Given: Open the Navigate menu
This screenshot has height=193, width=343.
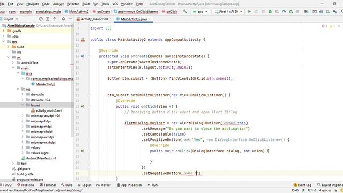Looking at the screenshot, I should pos(33,4).
